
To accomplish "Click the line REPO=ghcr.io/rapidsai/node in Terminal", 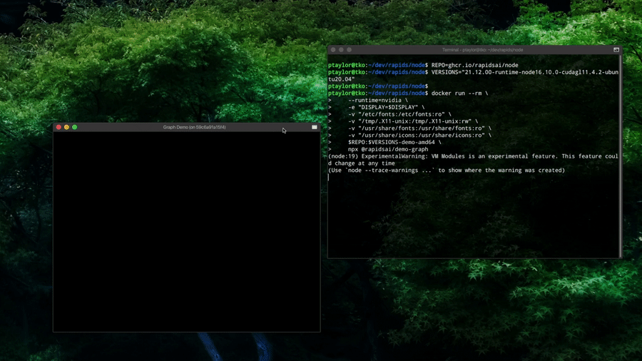I will [x=423, y=65].
